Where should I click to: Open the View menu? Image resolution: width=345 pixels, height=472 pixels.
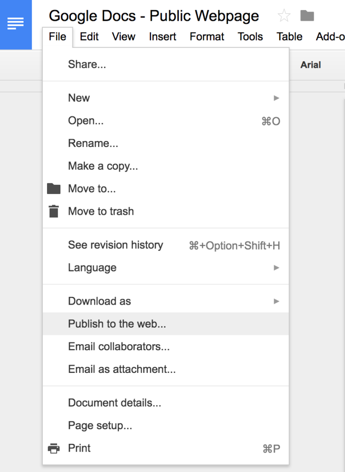pos(123,37)
